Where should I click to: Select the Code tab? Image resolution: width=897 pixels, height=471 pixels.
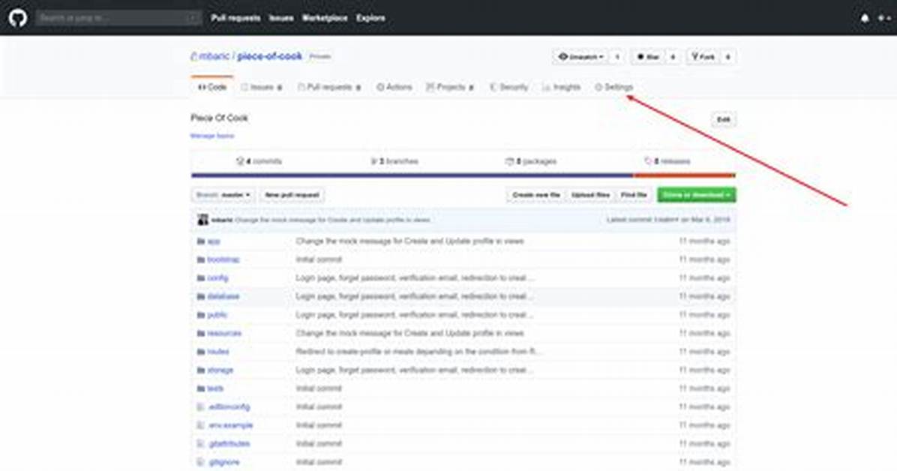tap(212, 87)
